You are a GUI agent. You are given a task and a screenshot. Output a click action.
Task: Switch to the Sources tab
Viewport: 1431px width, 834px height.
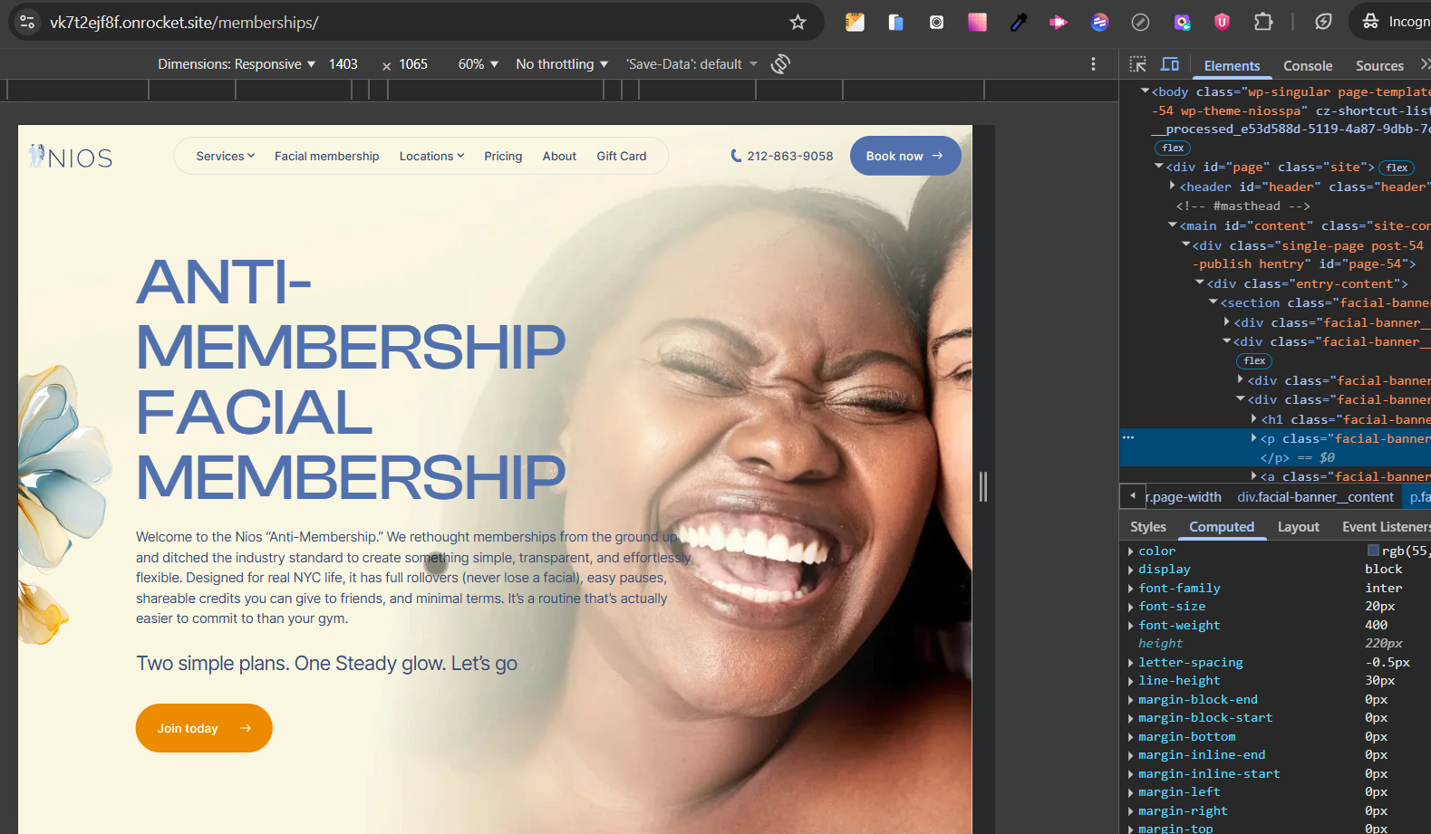point(1379,65)
